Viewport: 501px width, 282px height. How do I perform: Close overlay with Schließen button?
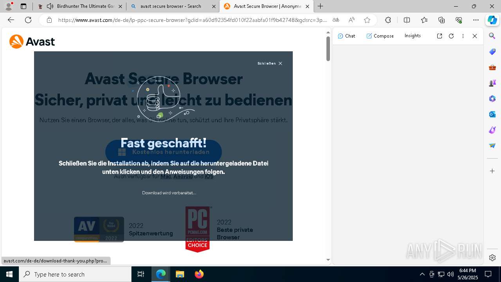pyautogui.click(x=270, y=63)
